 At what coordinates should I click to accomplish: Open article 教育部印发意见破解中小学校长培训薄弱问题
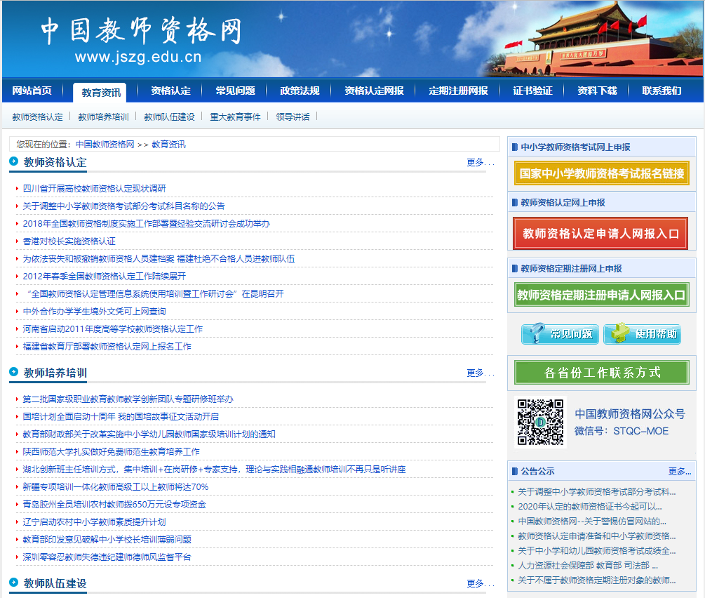point(107,540)
